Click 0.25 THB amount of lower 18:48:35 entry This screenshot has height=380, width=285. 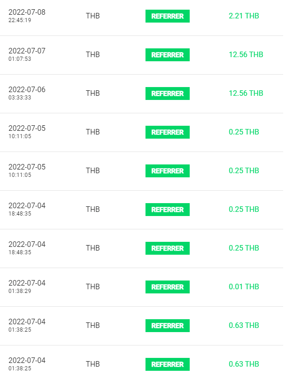click(244, 248)
